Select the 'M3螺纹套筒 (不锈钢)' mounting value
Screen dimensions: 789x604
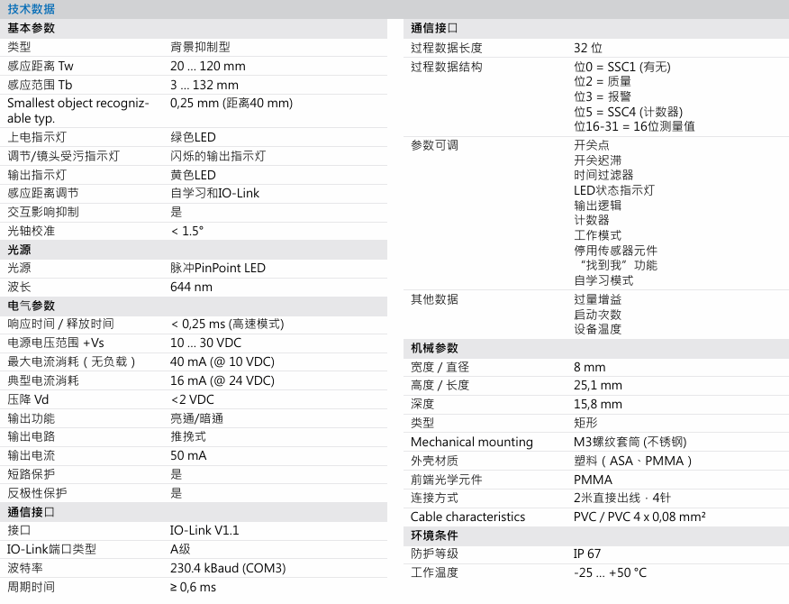click(630, 443)
